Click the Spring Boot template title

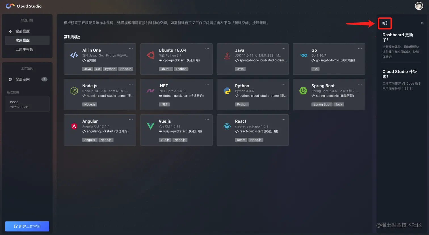pyautogui.click(x=323, y=86)
